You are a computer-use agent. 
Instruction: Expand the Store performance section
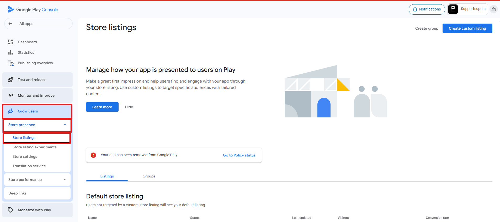point(65,180)
